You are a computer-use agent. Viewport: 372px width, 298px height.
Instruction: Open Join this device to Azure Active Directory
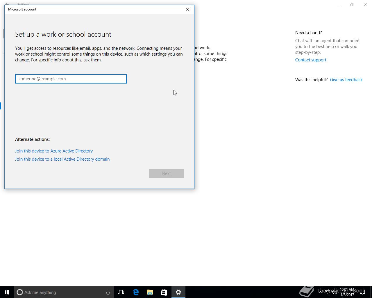coord(54,151)
